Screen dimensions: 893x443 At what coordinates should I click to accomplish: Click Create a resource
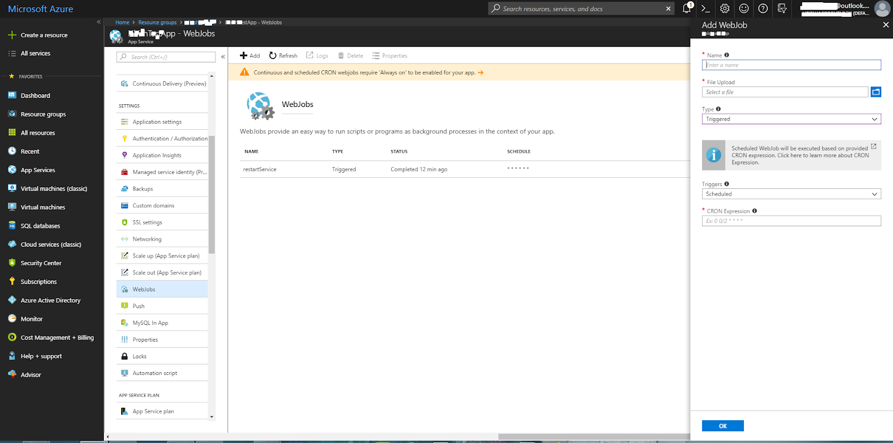click(38, 35)
